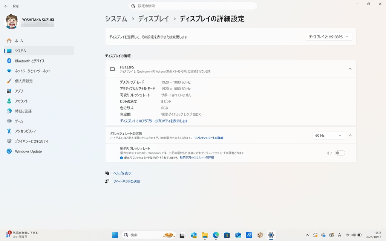Click the ヘルプを表示 link
Screen dimensions: 386x241
tap(122, 173)
